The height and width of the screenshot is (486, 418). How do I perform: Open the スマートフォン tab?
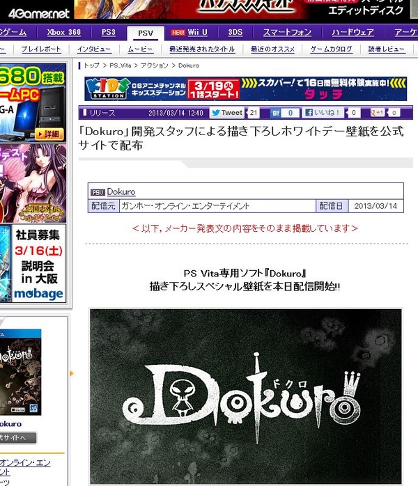pos(287,32)
